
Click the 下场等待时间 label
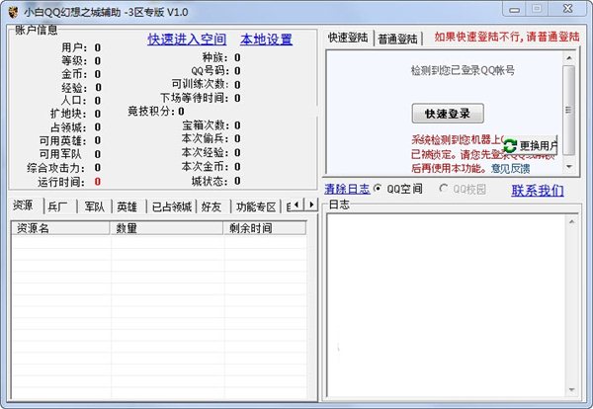point(195,98)
